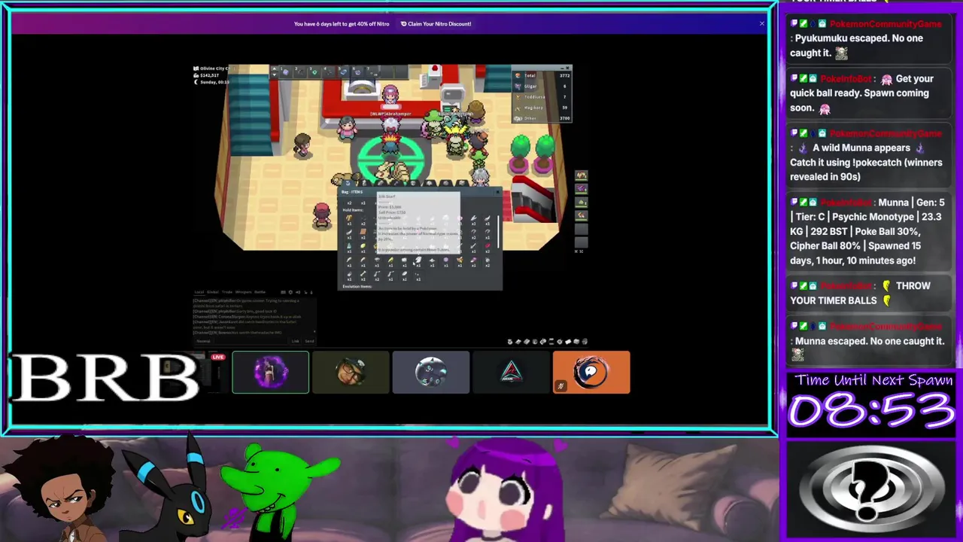Click the chat message input field
The height and width of the screenshot is (542, 963).
coord(251,341)
